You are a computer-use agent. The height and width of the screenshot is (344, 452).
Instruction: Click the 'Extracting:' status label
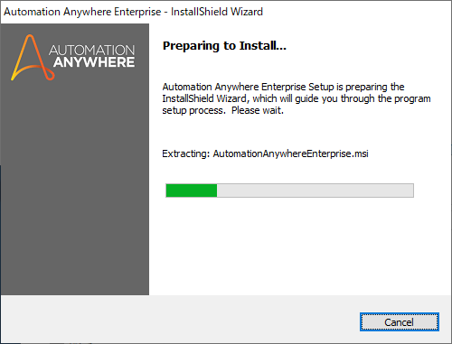coord(186,153)
